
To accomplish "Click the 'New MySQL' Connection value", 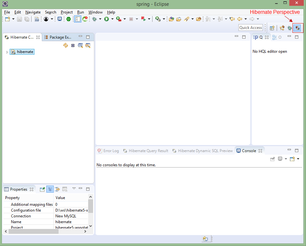I will [66, 216].
